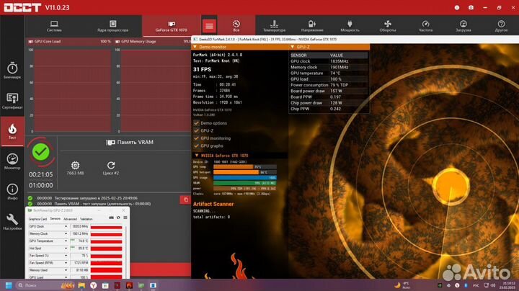Toggle GPU graphs checkbox in FurMark
Image resolution: width=519 pixels, height=291 pixels.
(196, 145)
